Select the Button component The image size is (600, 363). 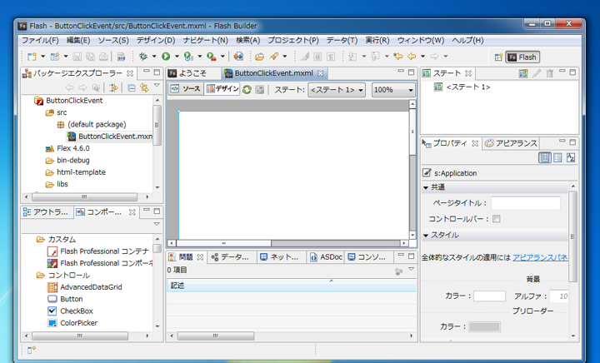click(x=65, y=299)
